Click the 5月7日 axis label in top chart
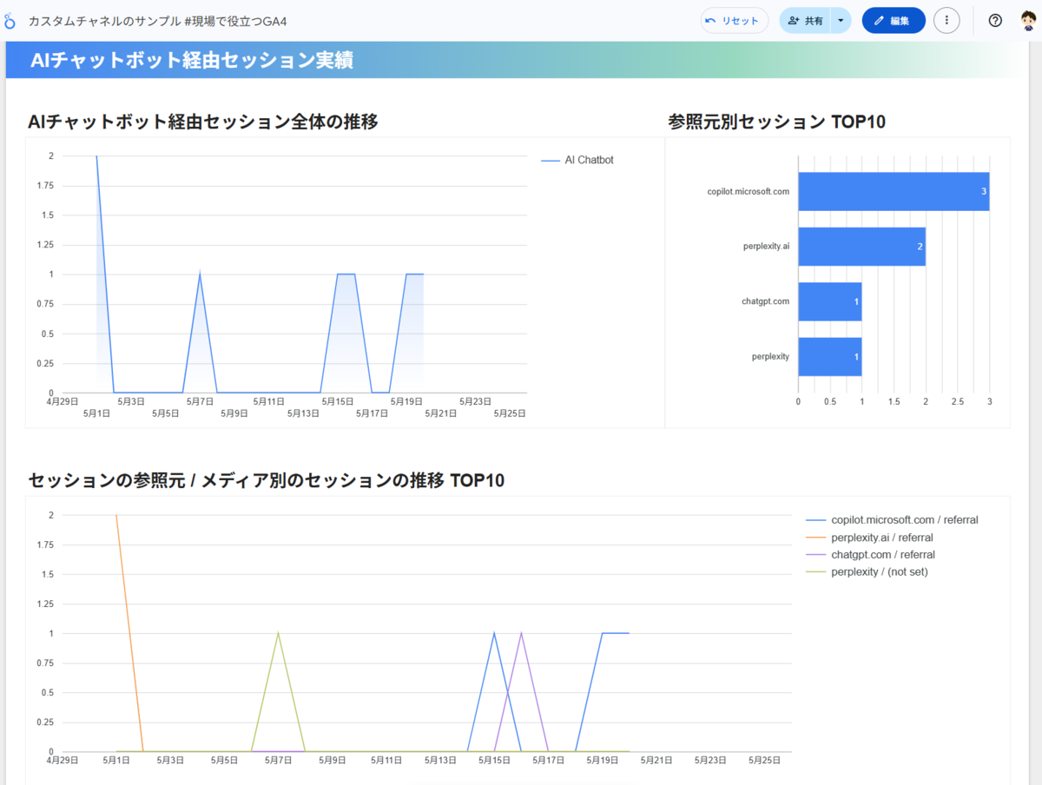Viewport: 1042px width, 785px height. (200, 401)
